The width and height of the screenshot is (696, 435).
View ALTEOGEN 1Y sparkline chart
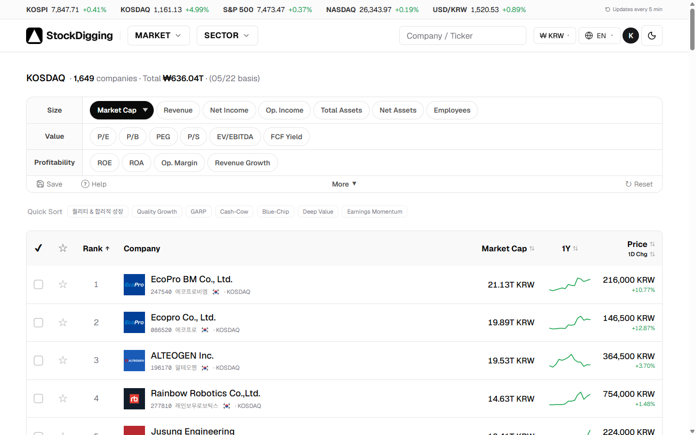570,361
